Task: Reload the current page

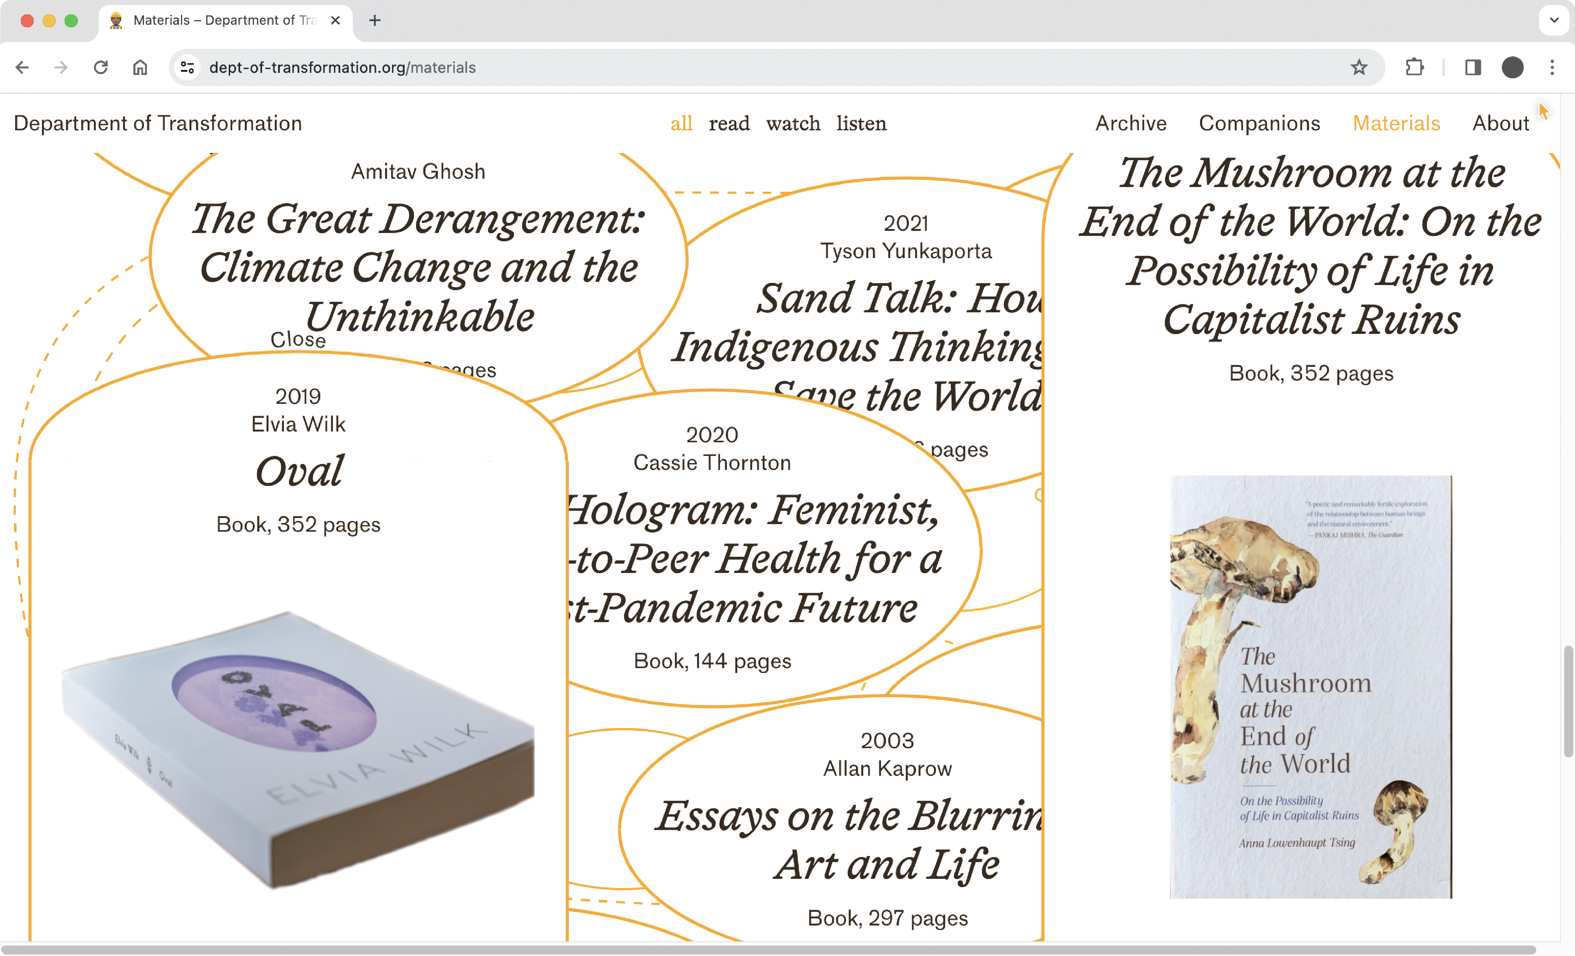Action: point(101,67)
